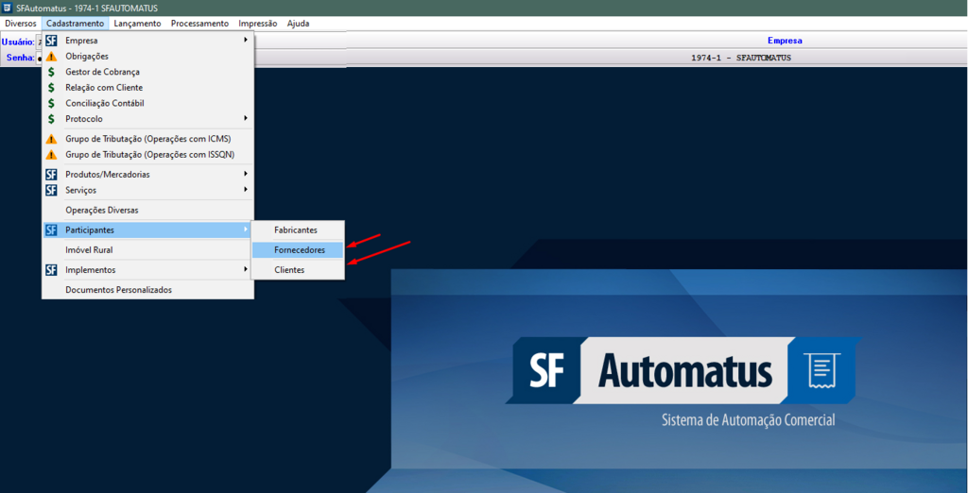Click the dollar icon beside Gestor de Cobrança

[x=52, y=72]
